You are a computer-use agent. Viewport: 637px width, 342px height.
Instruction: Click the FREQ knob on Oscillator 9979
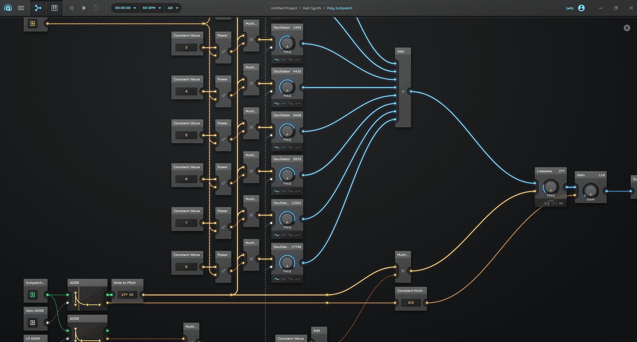tap(287, 175)
